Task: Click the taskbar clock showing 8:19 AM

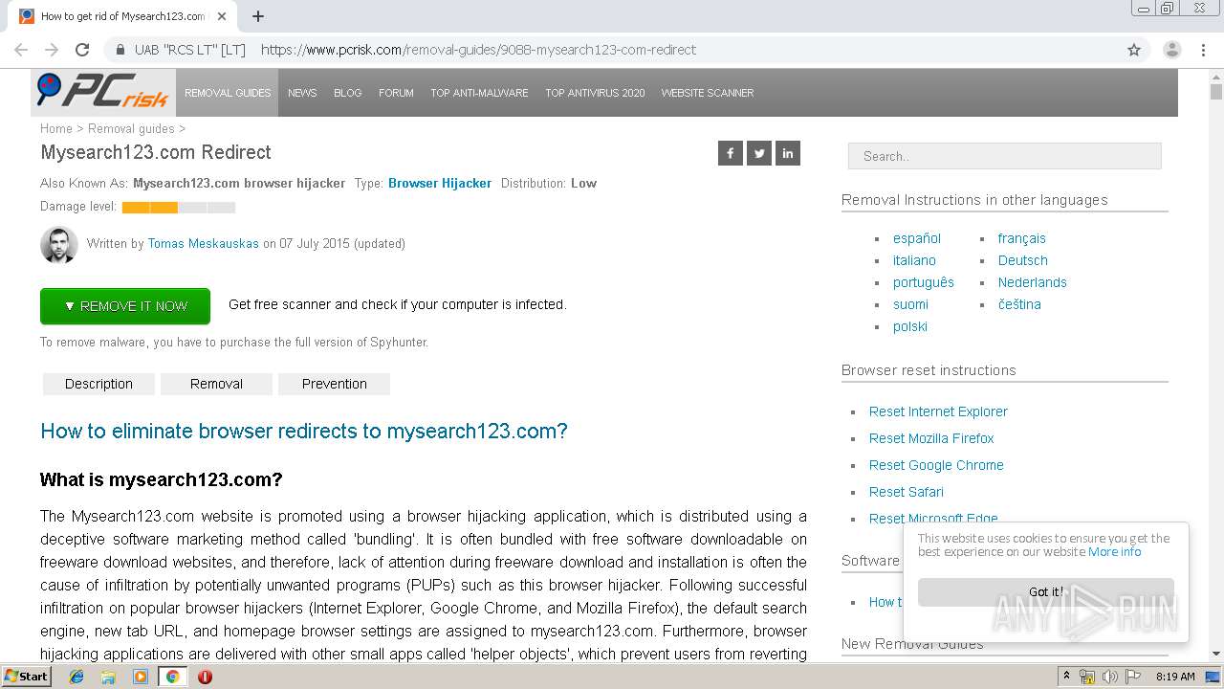Action: pos(1175,677)
